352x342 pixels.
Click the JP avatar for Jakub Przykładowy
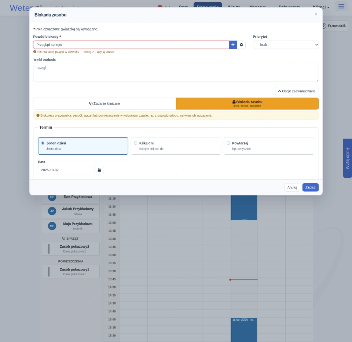52,211
